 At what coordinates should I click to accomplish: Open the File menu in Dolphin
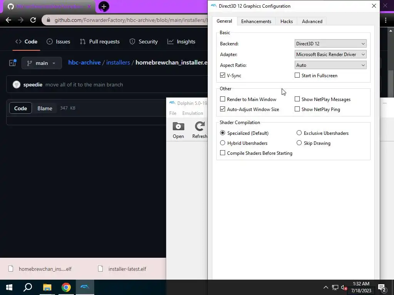[173, 113]
